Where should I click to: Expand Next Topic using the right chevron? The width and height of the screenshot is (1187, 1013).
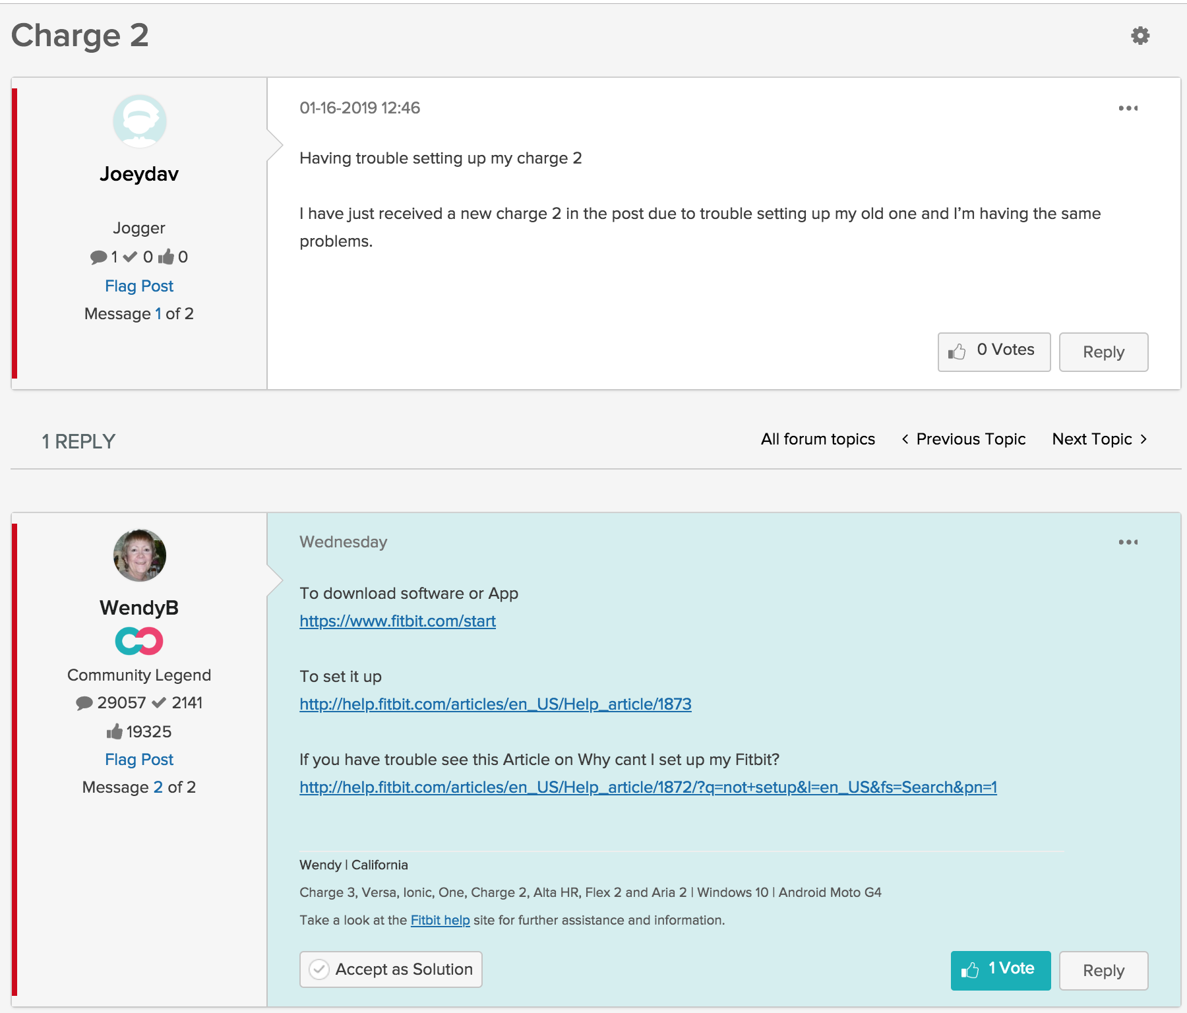[x=1144, y=439]
